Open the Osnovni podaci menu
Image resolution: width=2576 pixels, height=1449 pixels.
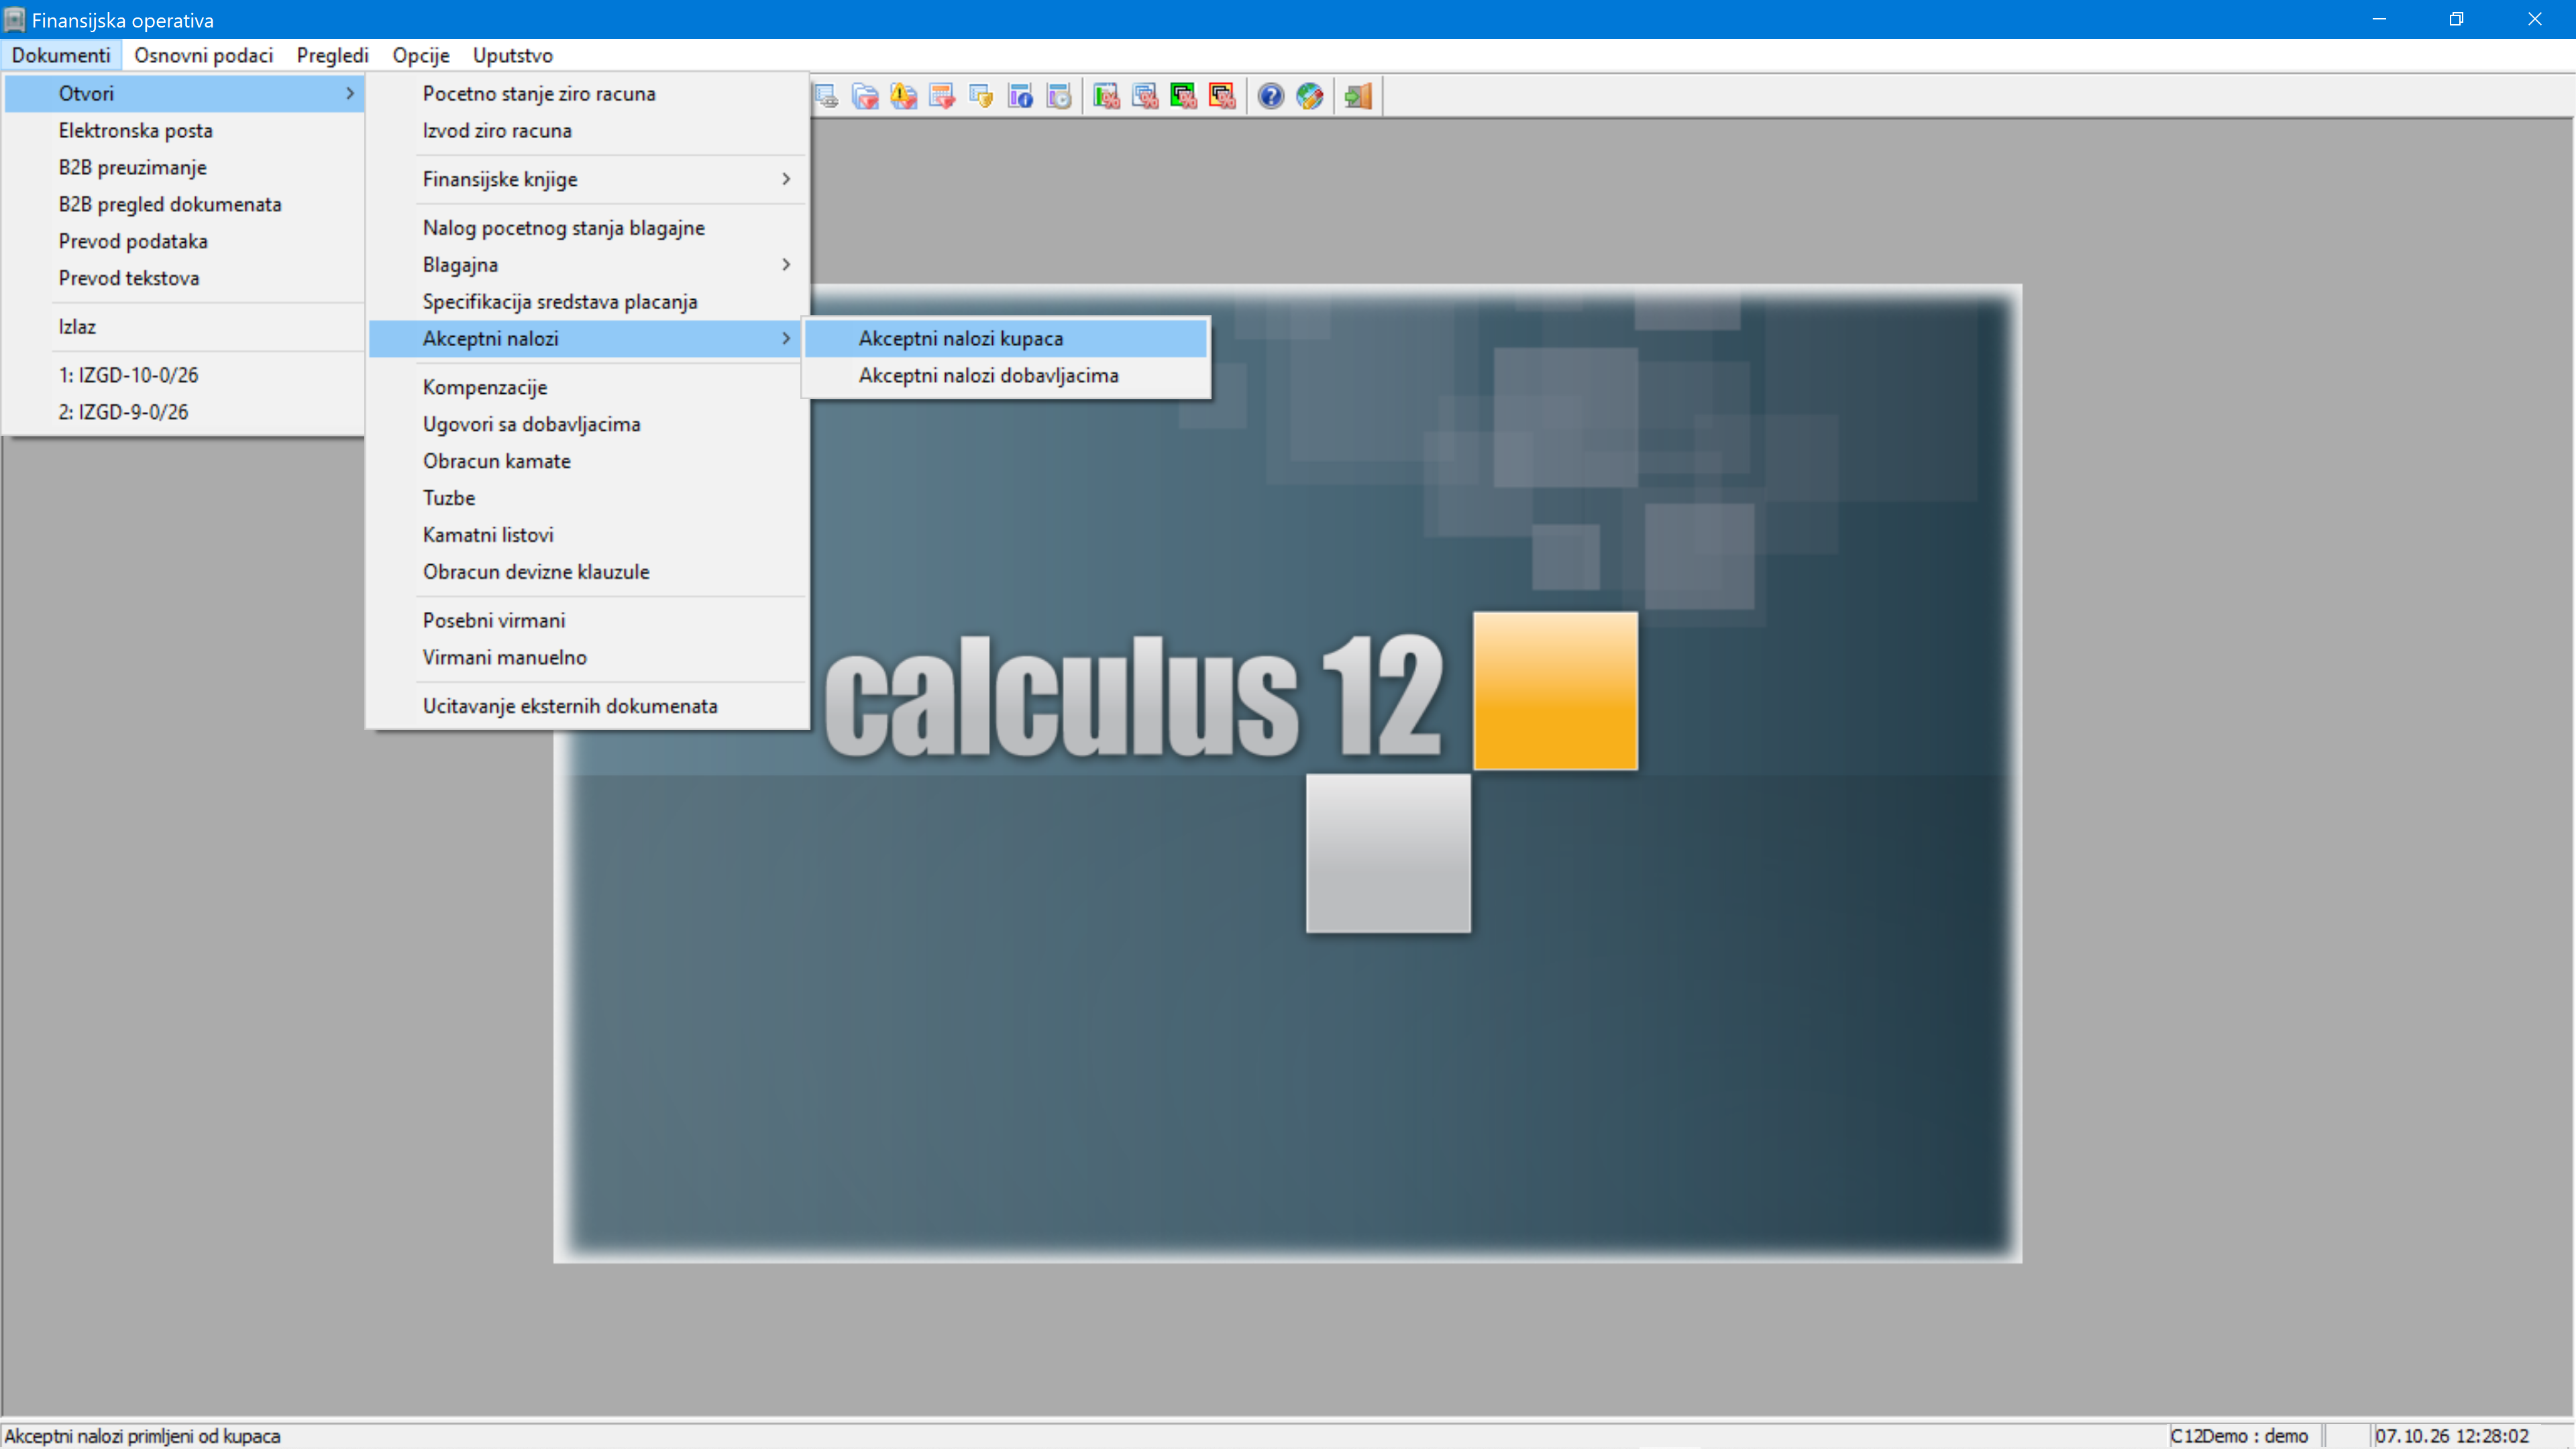pyautogui.click(x=204, y=55)
